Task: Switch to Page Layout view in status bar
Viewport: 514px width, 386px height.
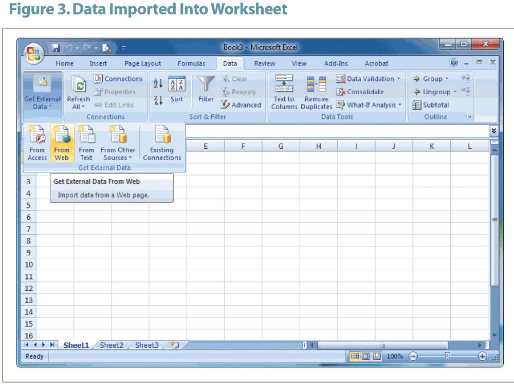Action: click(366, 356)
